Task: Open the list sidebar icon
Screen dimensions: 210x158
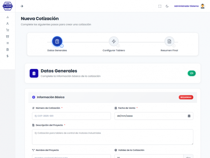Action: pyautogui.click(x=8, y=43)
